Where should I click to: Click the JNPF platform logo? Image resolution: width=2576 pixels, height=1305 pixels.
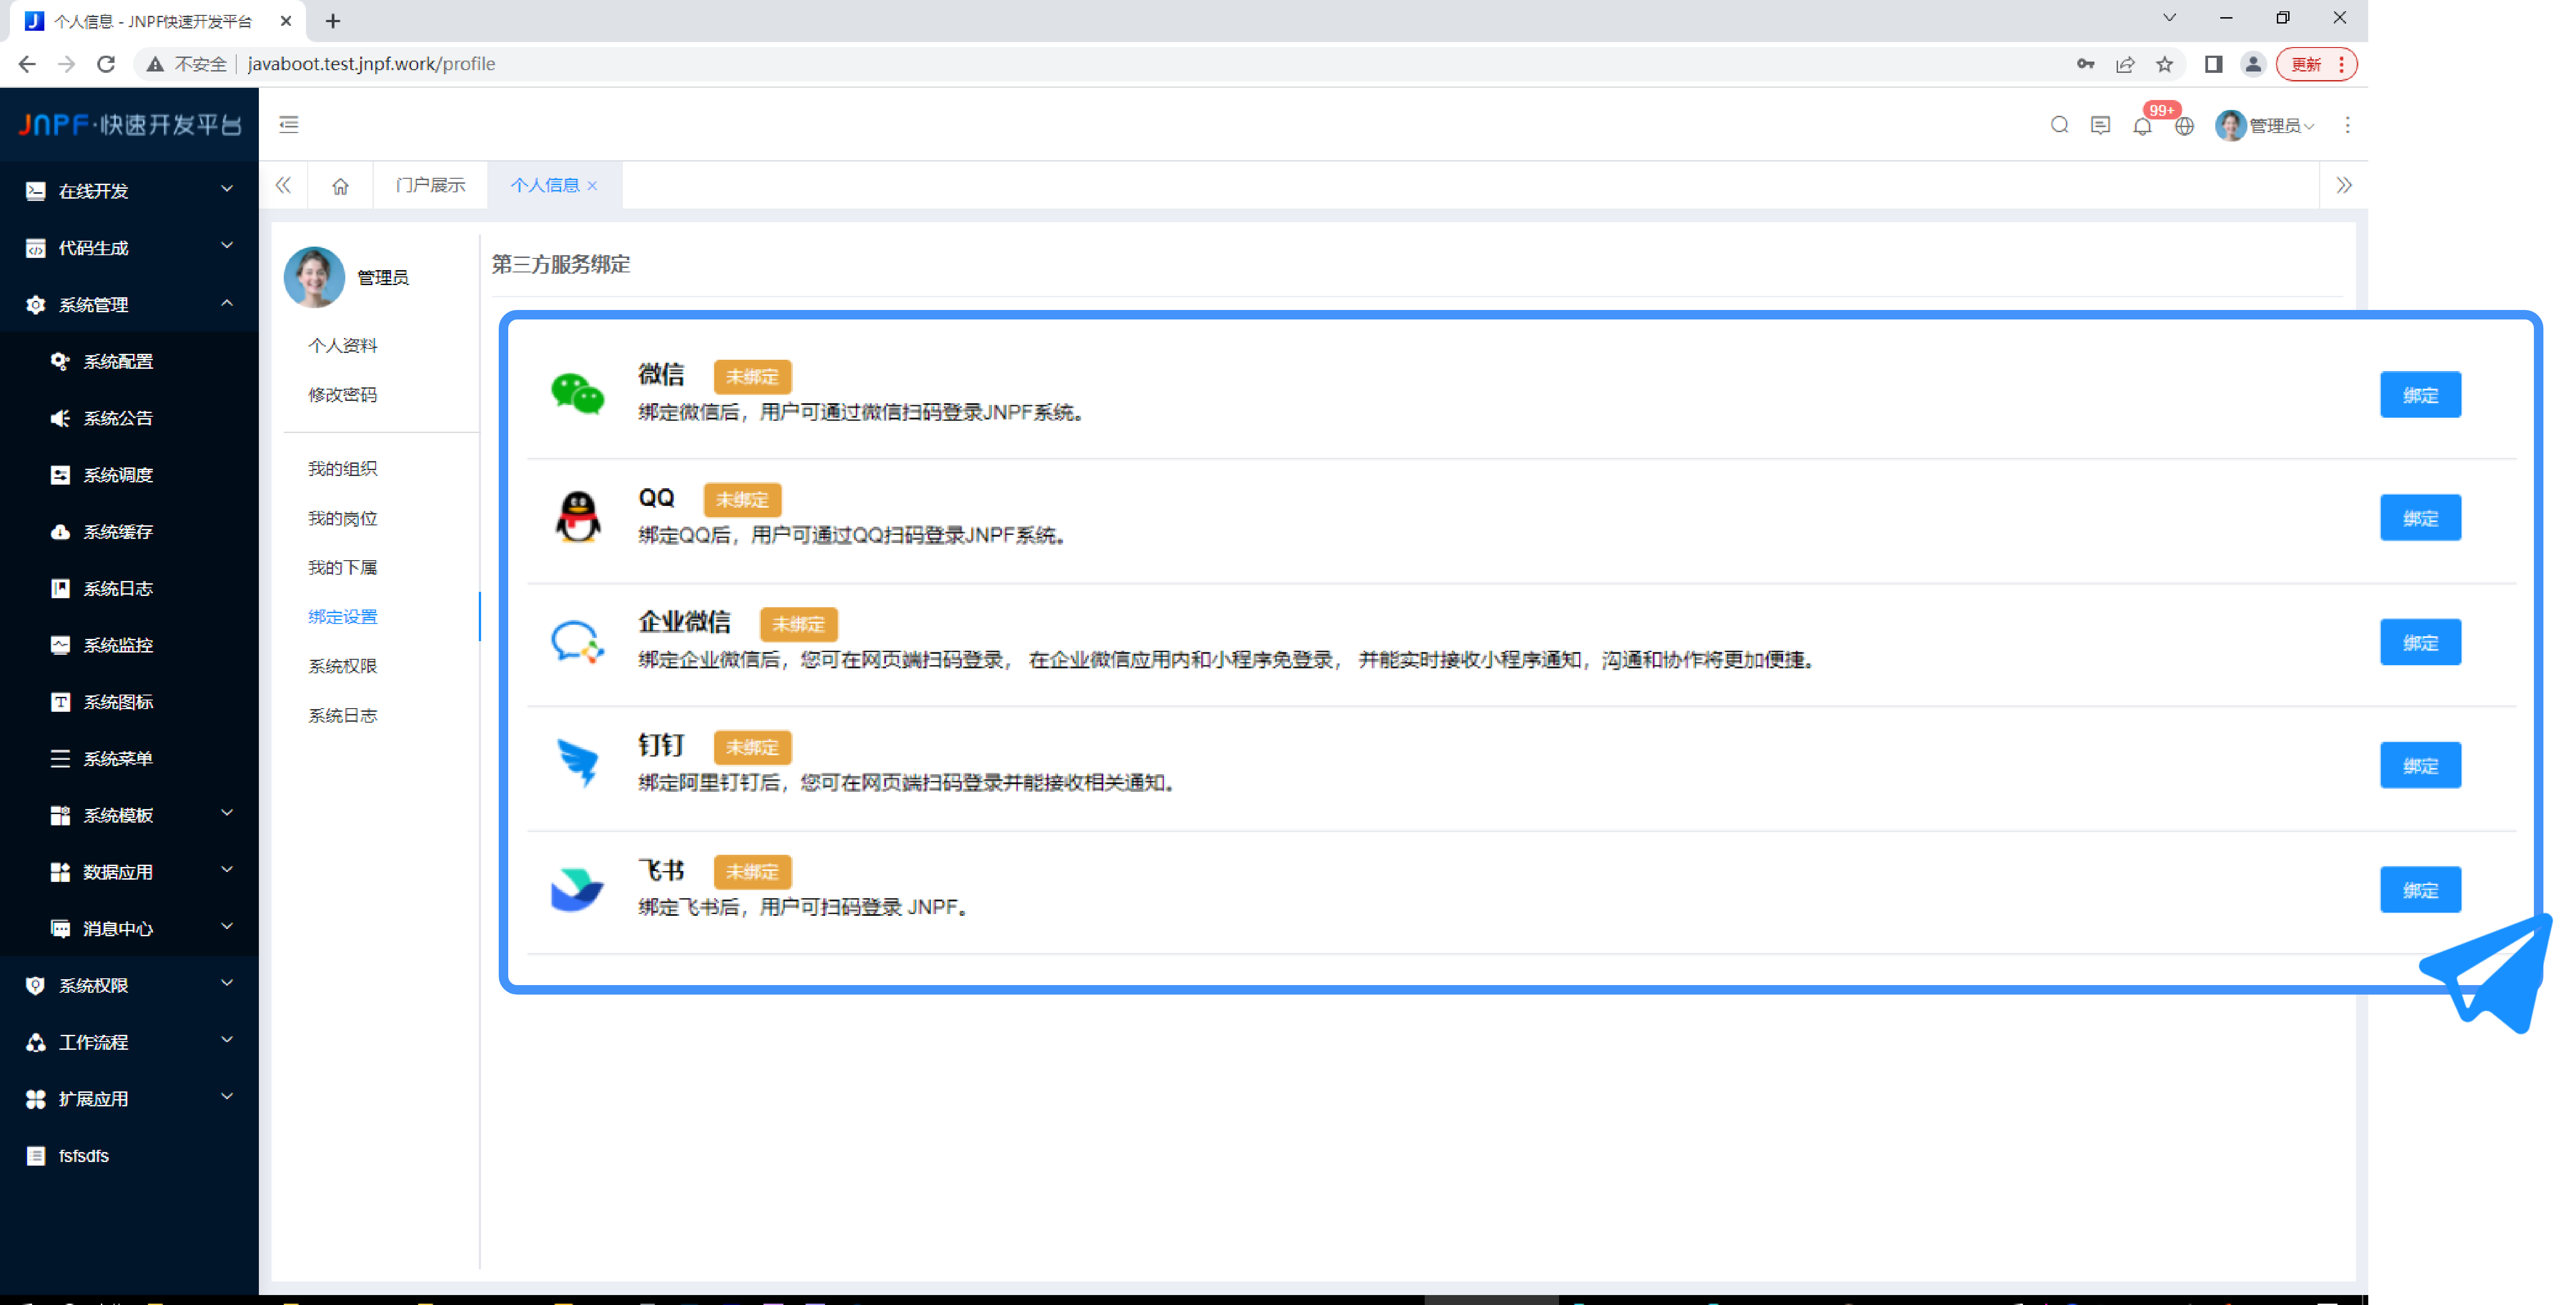[130, 124]
